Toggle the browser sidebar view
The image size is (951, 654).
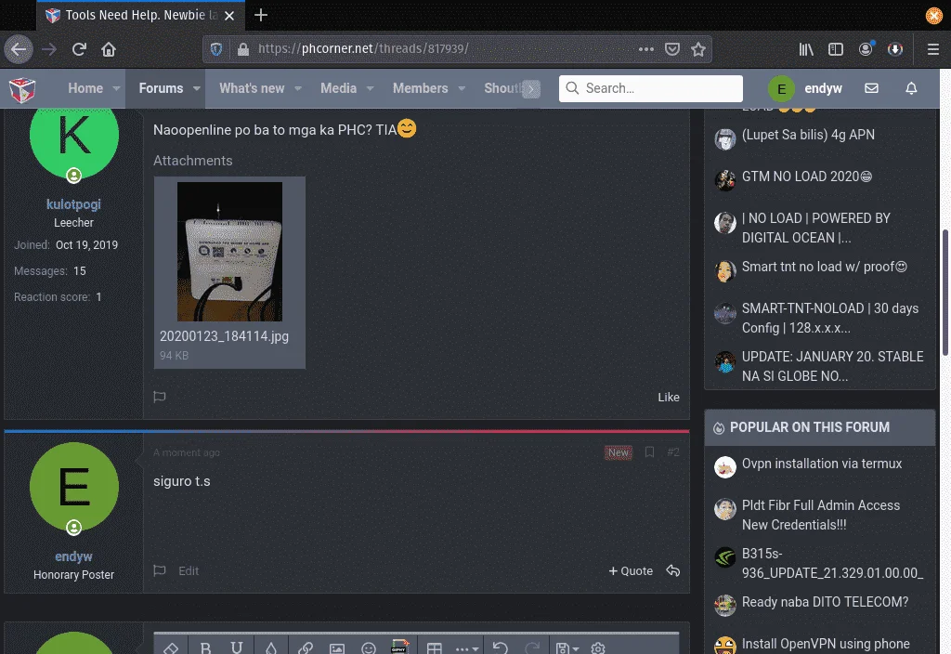pyautogui.click(x=836, y=49)
